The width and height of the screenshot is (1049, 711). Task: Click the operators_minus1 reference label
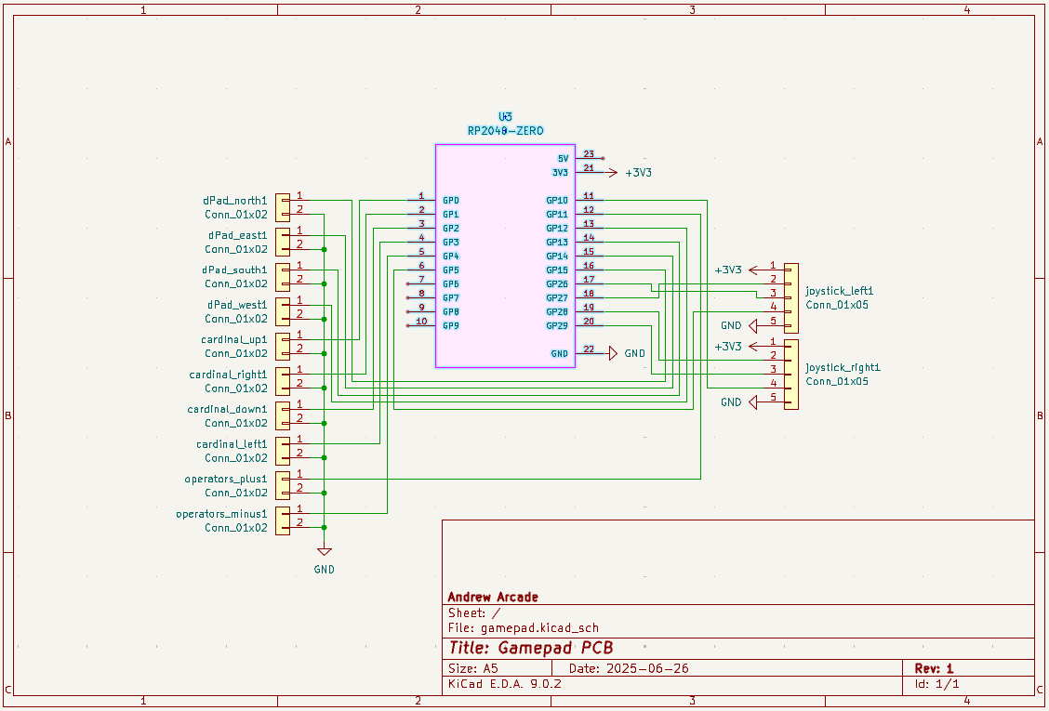221,514
